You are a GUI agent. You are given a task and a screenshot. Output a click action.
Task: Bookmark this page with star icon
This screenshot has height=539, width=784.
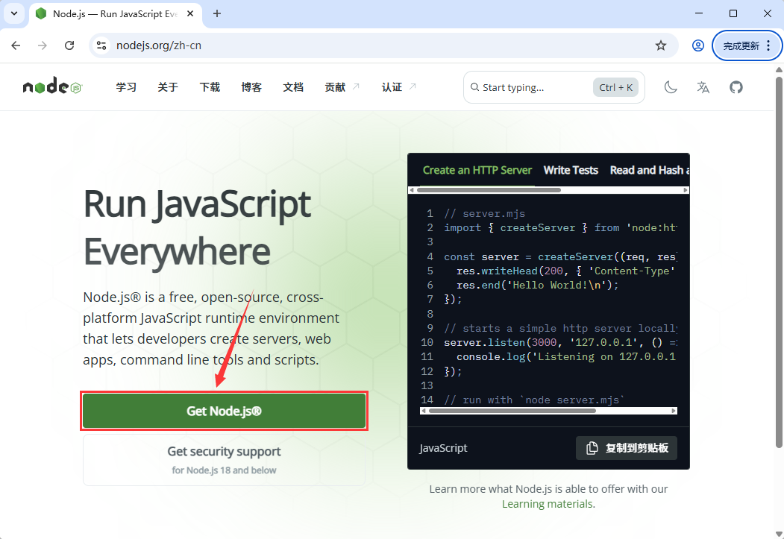coord(660,45)
